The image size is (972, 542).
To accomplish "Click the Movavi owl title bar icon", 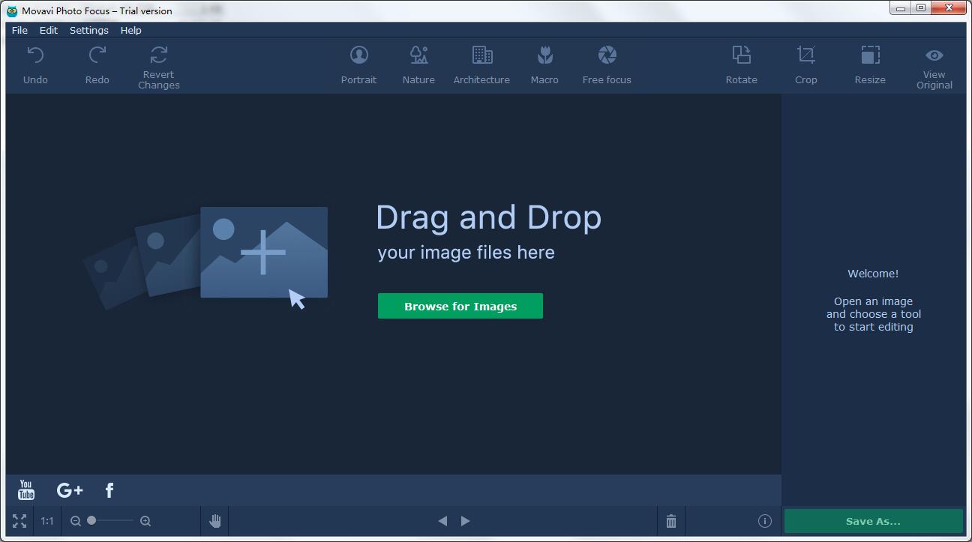I will (12, 10).
